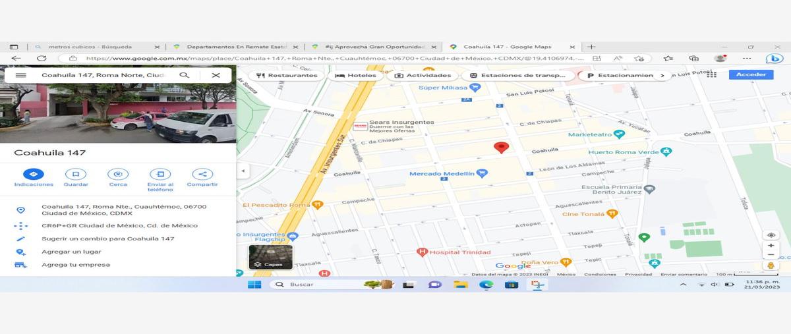Viewport: 791px width, 334px height.
Task: Reload the page with refresh icon
Action: 42,59
